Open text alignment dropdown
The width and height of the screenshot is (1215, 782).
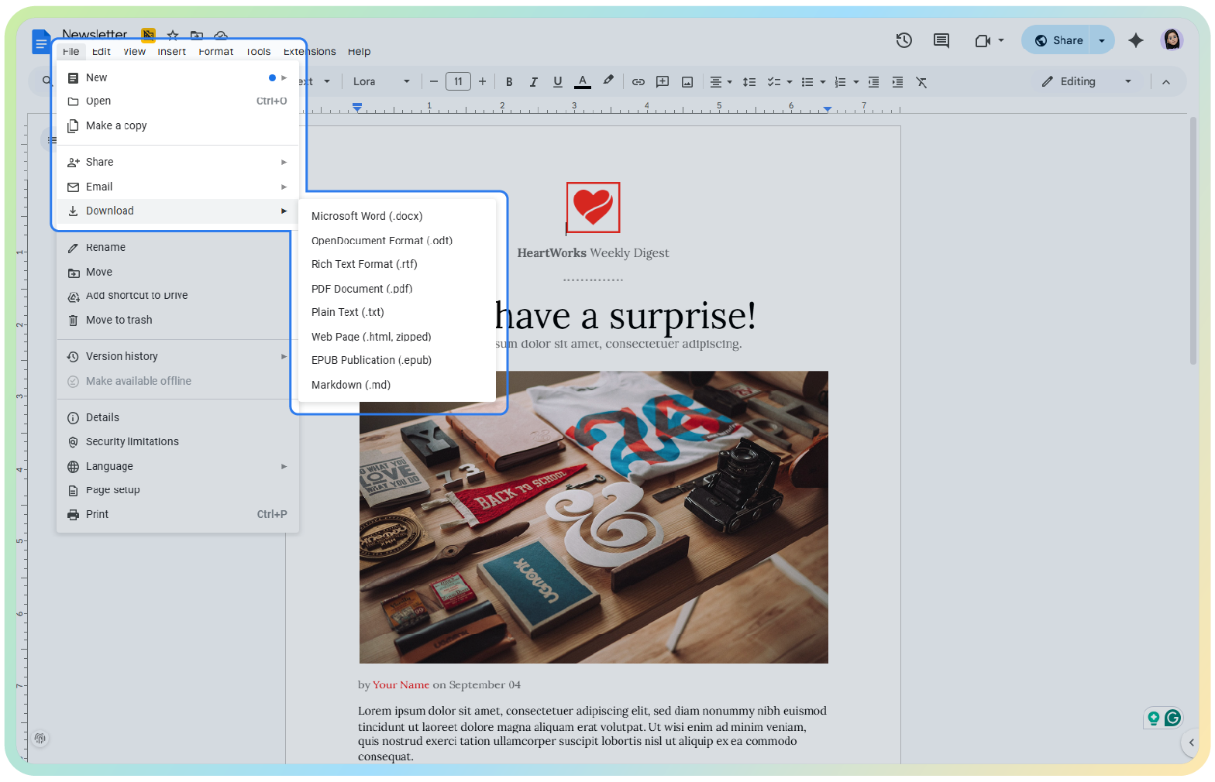point(721,82)
